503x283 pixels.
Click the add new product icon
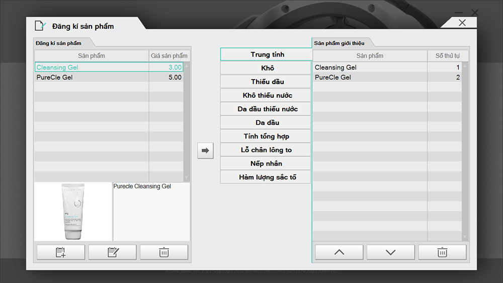click(61, 252)
